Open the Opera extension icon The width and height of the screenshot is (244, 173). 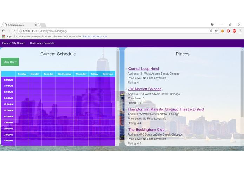[228, 31]
